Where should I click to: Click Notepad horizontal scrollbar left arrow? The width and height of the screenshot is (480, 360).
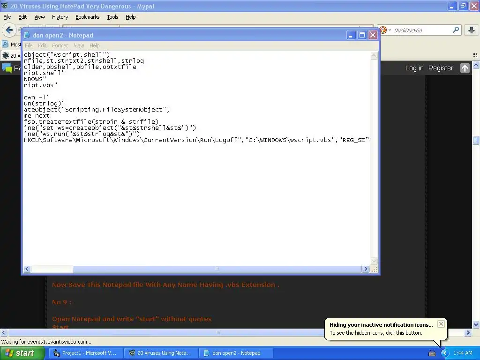(x=27, y=269)
